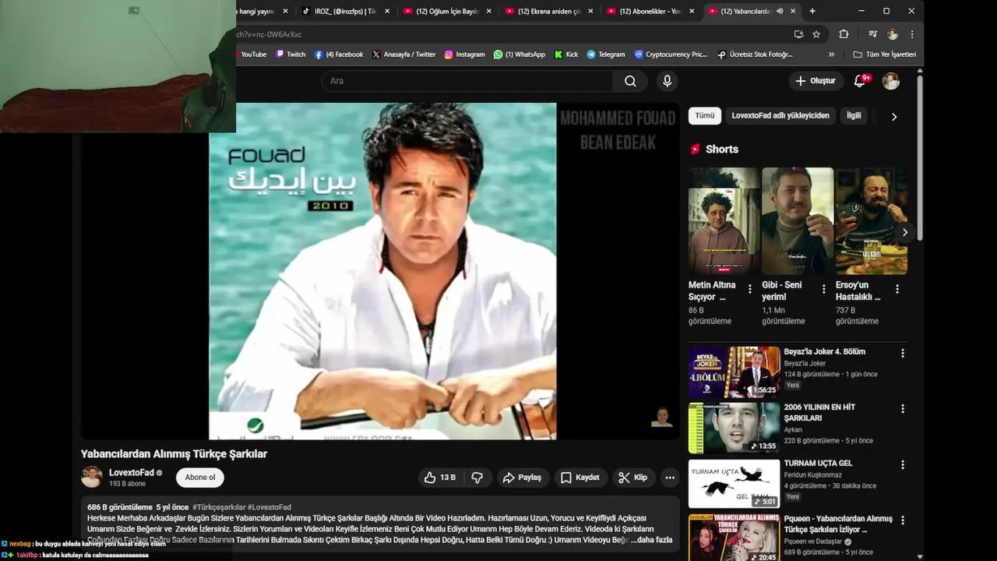This screenshot has width=997, height=561.
Task: Open the 2006 YILININ EN HİT ŞARKILARI thumbnail
Action: click(734, 428)
